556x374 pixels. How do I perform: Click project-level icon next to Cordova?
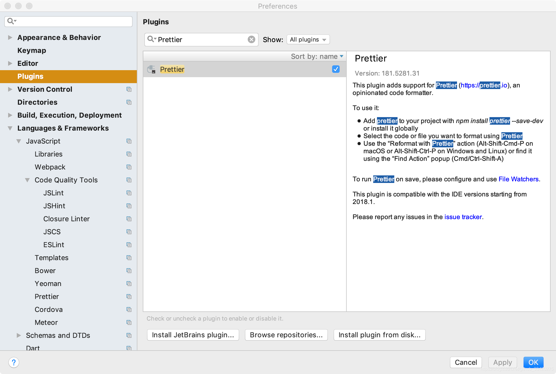pos(129,310)
